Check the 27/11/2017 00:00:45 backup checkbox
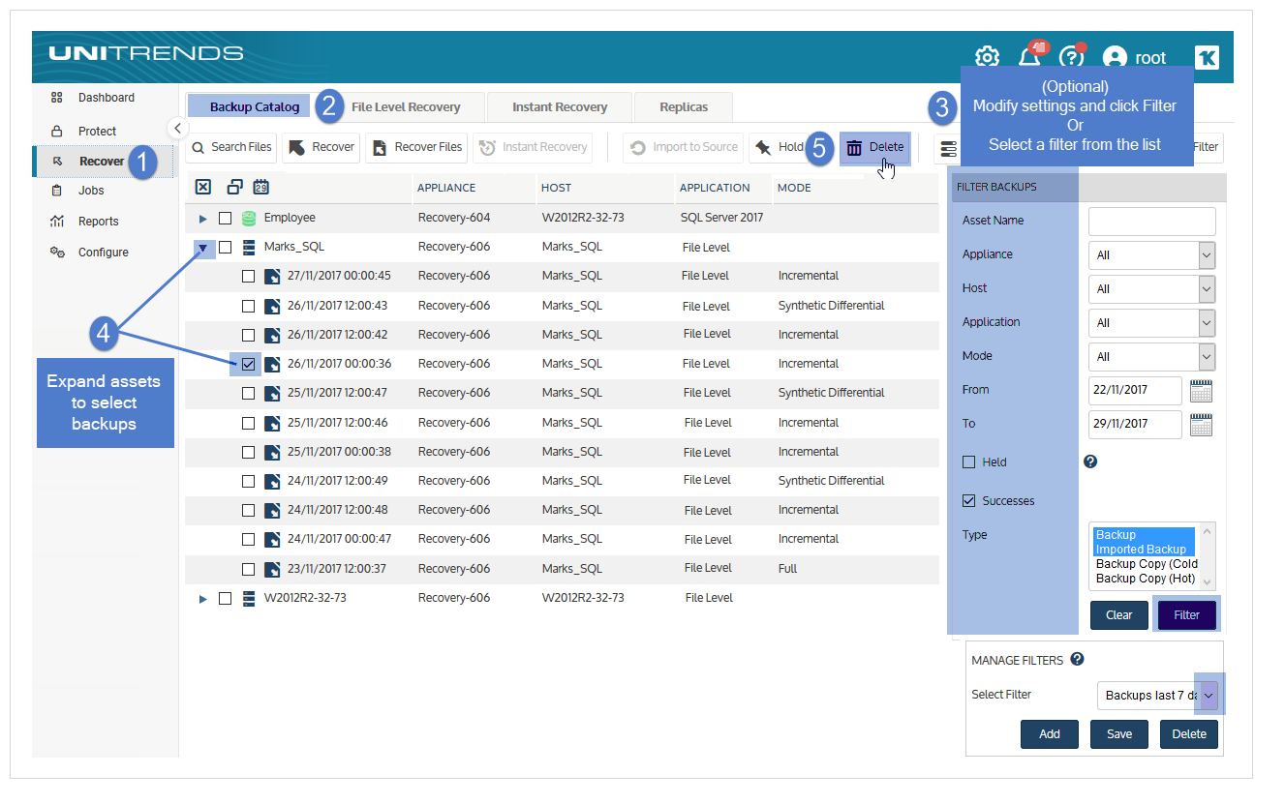This screenshot has height=804, width=1285. 248,276
